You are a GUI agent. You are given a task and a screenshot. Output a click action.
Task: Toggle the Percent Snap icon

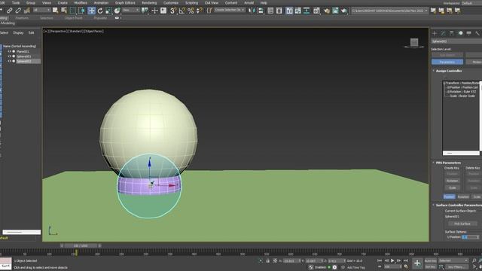click(x=191, y=11)
